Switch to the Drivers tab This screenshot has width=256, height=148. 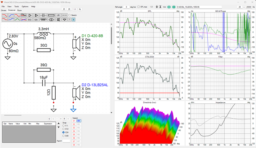(x=4, y=11)
